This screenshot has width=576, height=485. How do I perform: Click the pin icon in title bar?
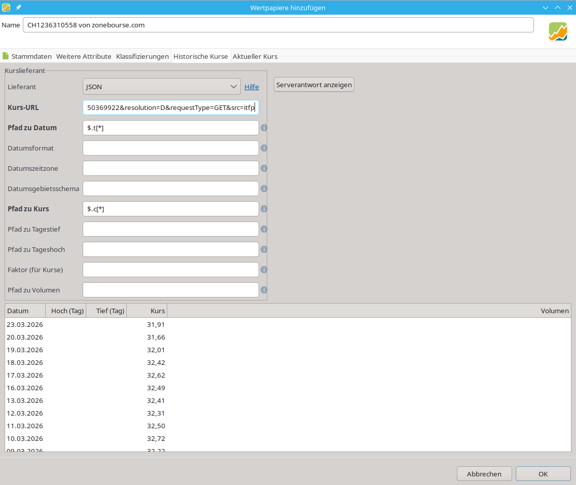[18, 8]
